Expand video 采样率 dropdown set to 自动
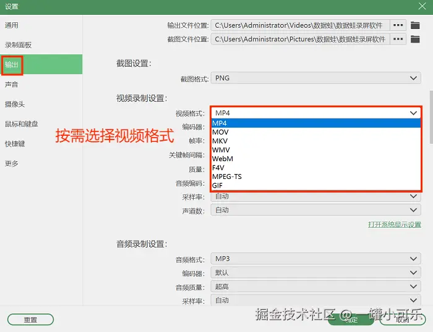This screenshot has width=433, height=332. (315, 196)
